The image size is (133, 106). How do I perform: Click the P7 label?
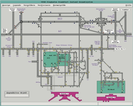point(95,60)
